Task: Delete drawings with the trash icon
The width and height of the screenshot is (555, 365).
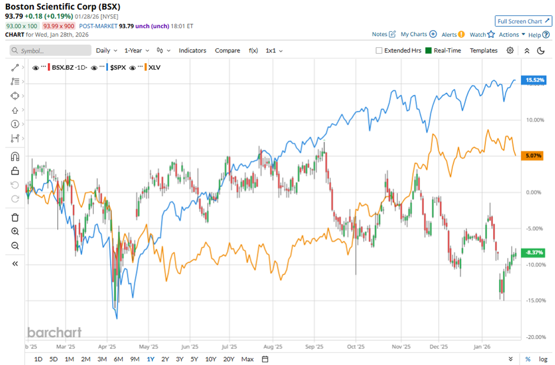Action: click(15, 218)
